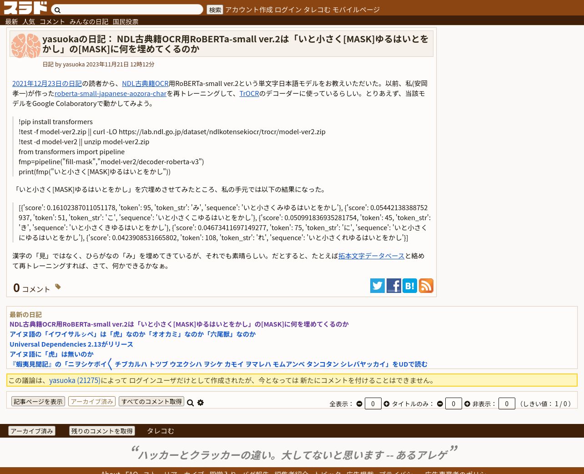
Task: Select the みんなの日記 nav tab
Action: point(89,21)
